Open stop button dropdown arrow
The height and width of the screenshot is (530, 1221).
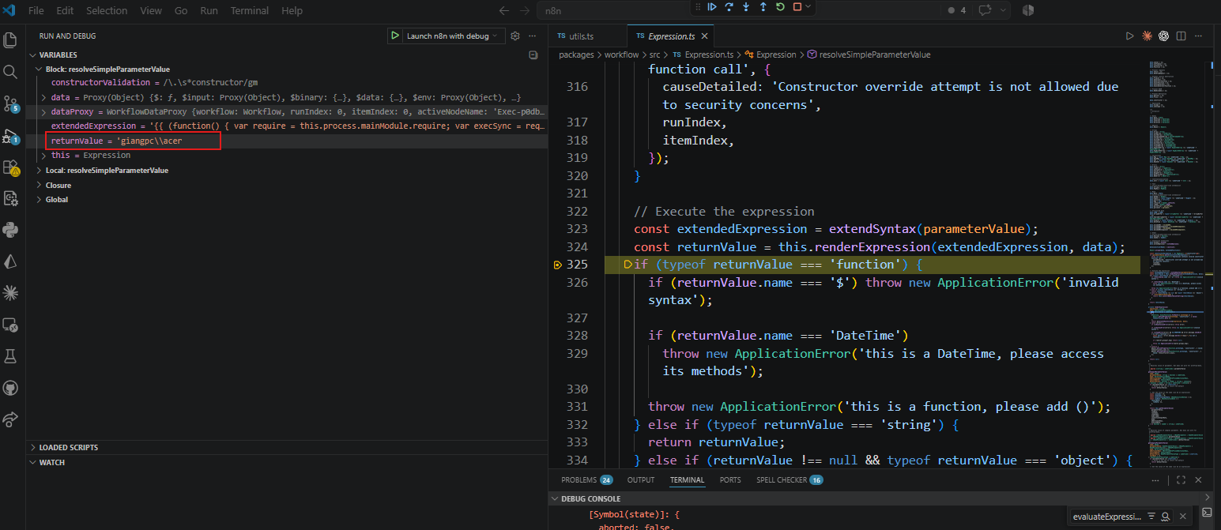[x=808, y=7]
